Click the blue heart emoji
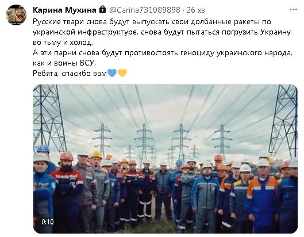 click(x=112, y=73)
